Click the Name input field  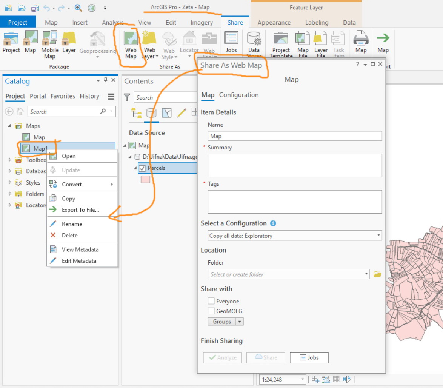pyautogui.click(x=295, y=136)
